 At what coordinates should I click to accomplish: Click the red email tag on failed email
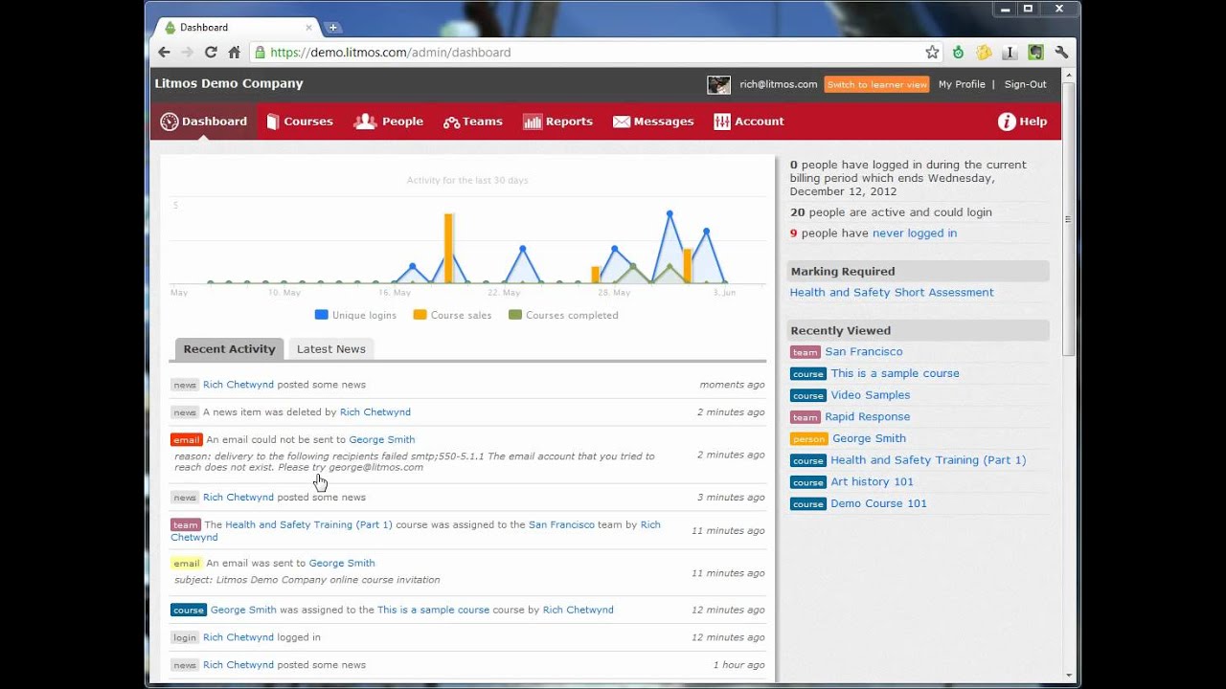click(186, 440)
